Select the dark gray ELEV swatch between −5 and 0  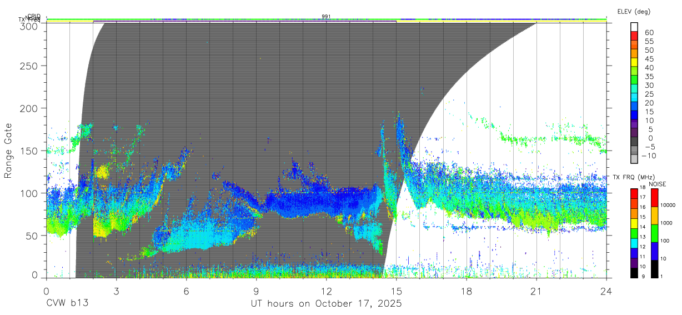tap(634, 141)
